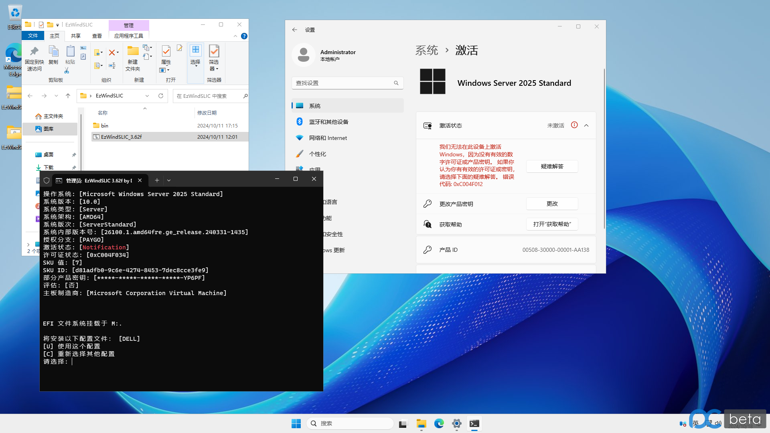The image size is (770, 433).
Task: Open the terminal tab profile dropdown
Action: pos(169,180)
